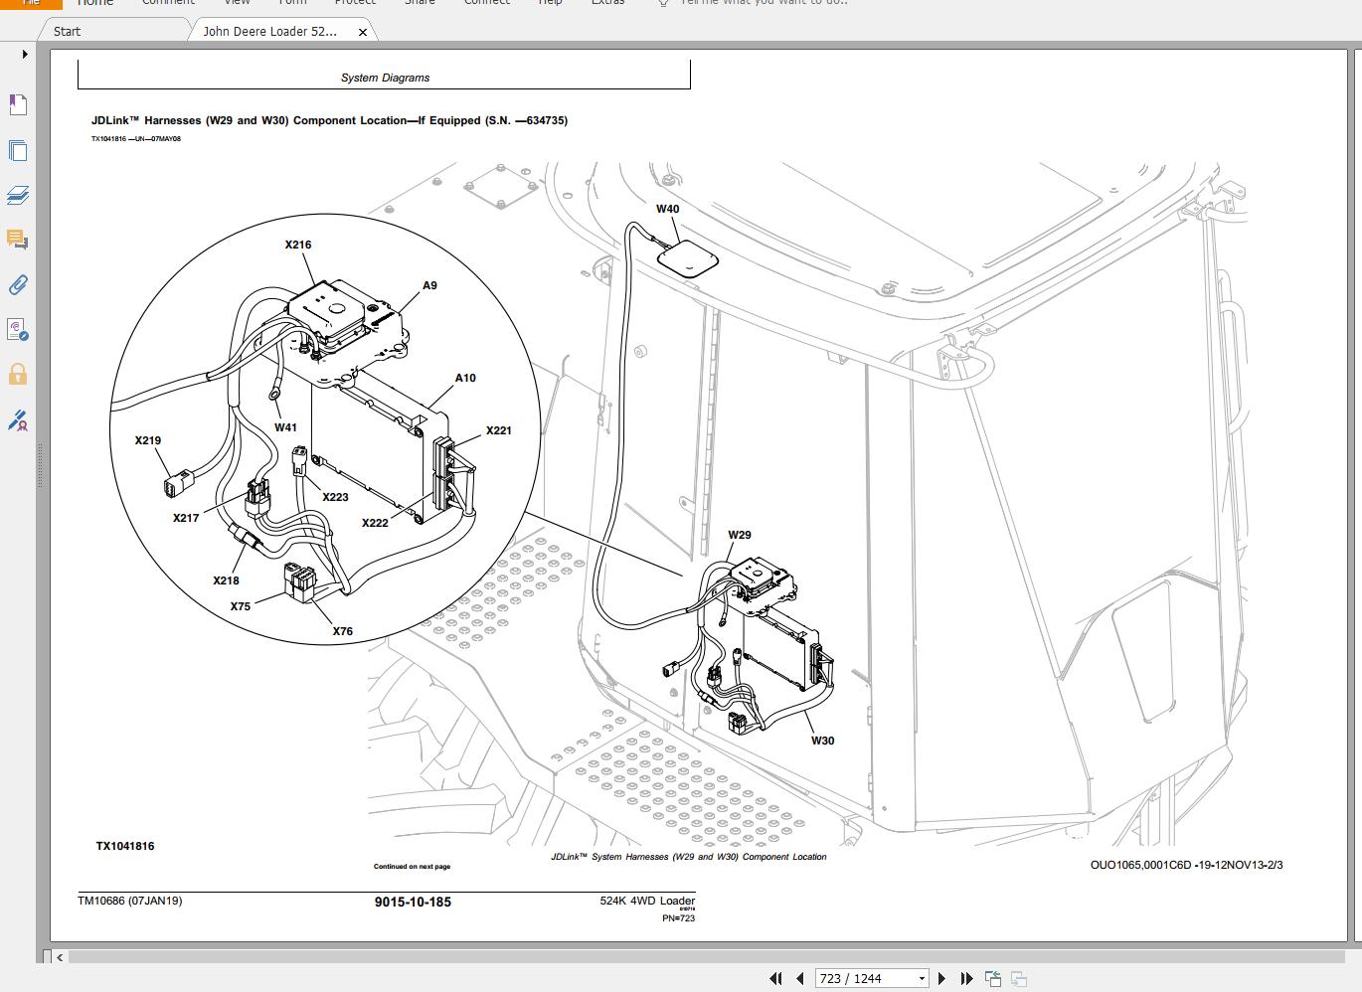The height and width of the screenshot is (992, 1362).
Task: Click the W41 label in the circle
Action: 285,427
